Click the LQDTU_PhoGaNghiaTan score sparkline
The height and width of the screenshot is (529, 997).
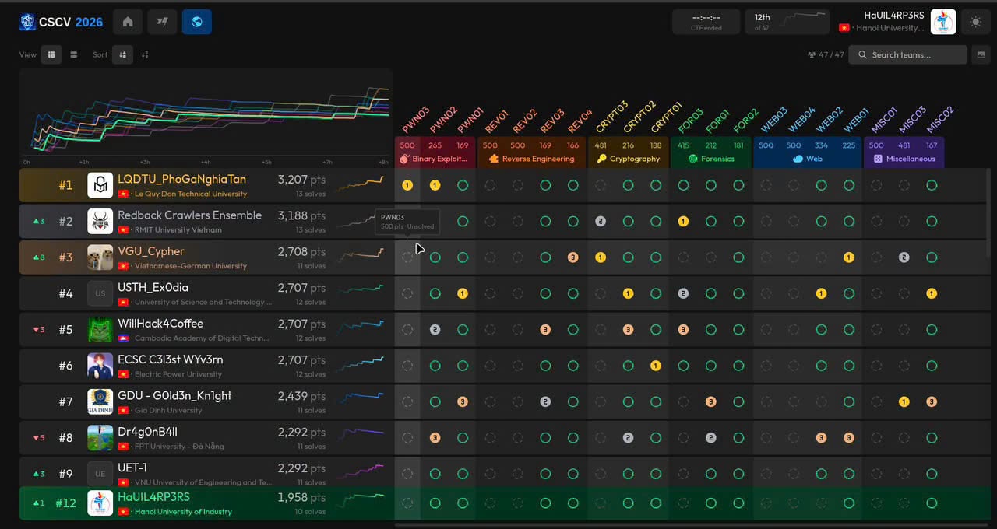361,184
